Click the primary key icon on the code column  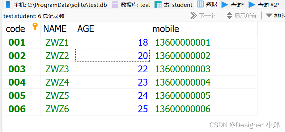click(x=35, y=27)
